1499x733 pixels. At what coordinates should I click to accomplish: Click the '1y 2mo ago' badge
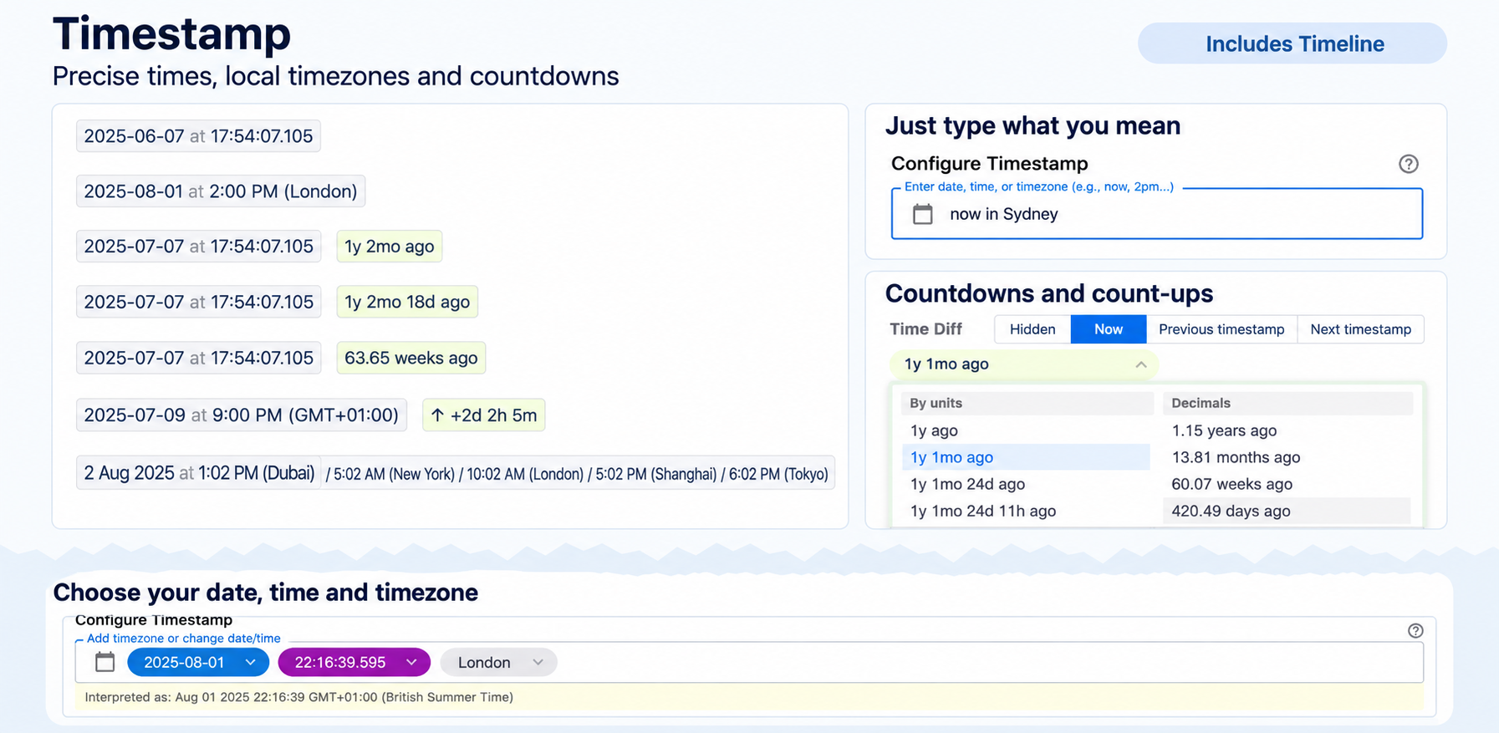(390, 247)
